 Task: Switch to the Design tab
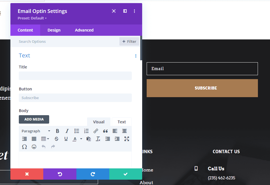54,30
